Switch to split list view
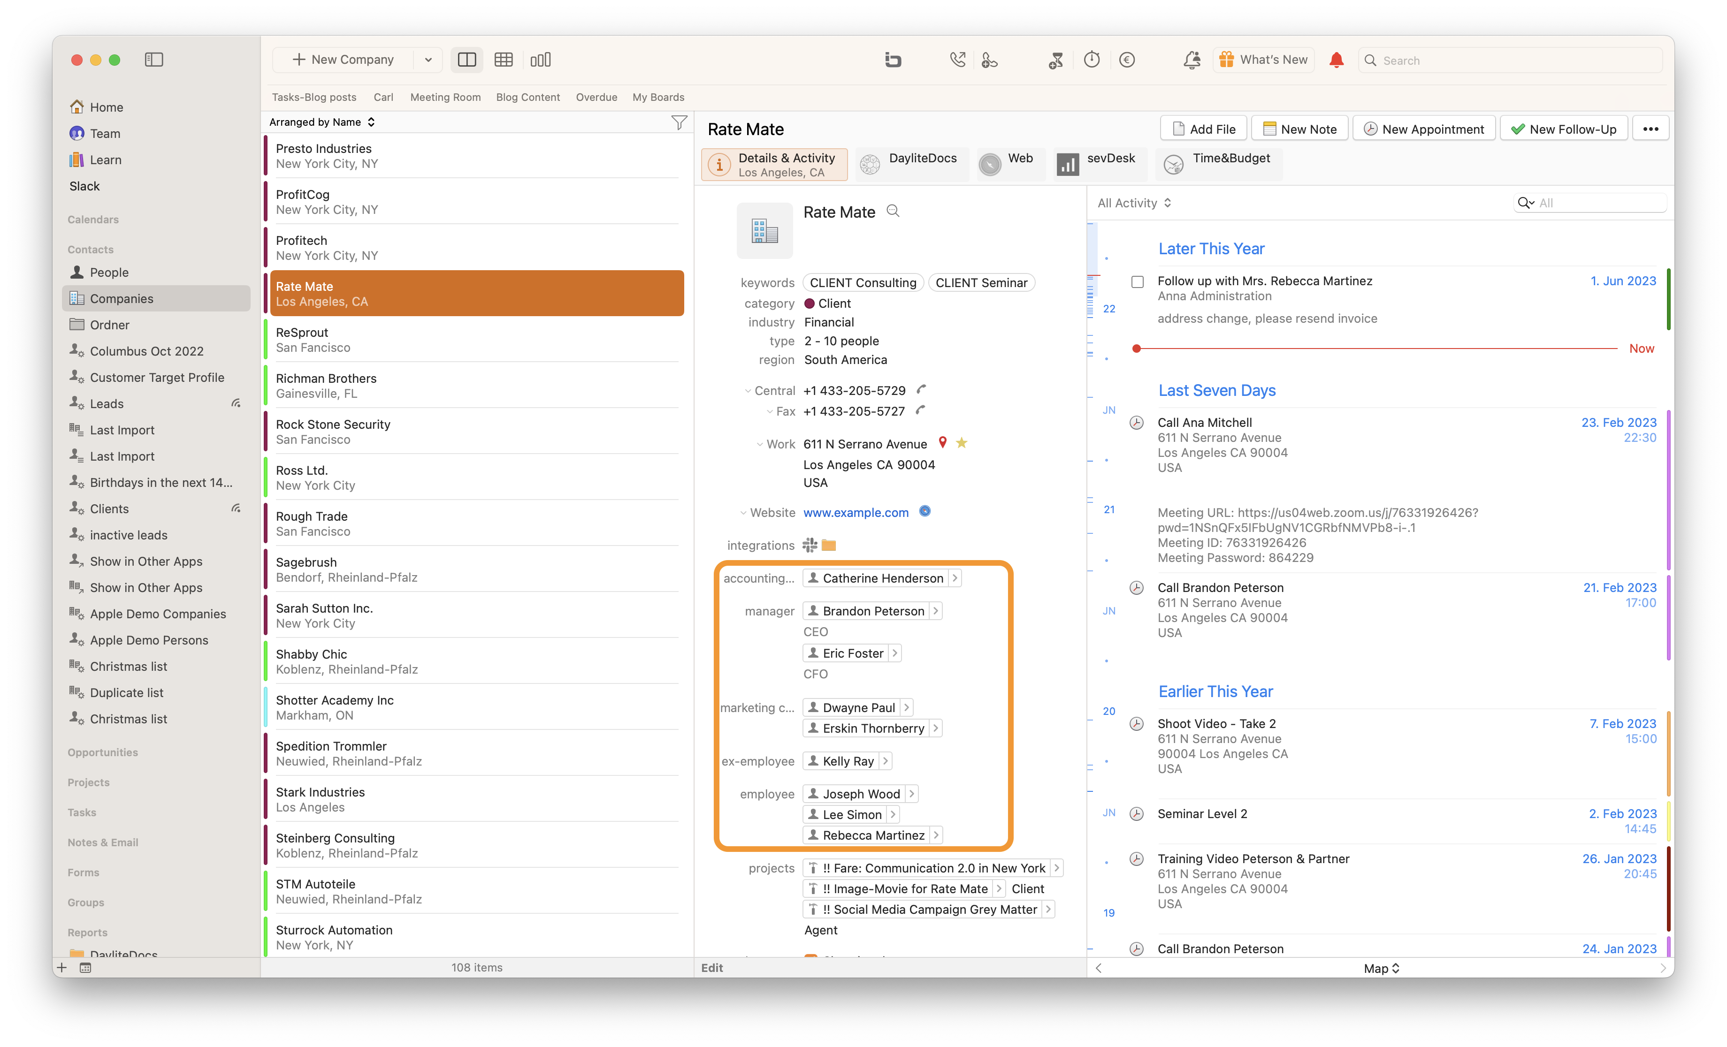This screenshot has height=1047, width=1727. (467, 60)
